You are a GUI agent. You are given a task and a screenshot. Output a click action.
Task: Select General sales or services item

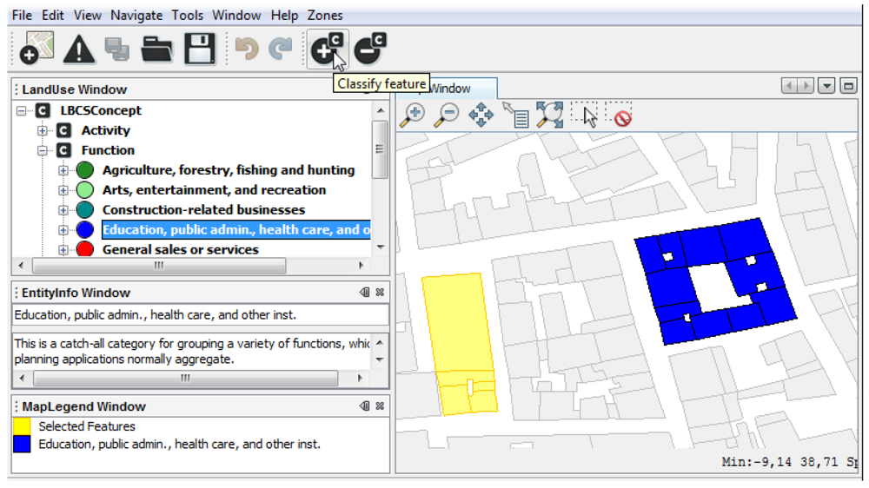pyautogui.click(x=180, y=250)
